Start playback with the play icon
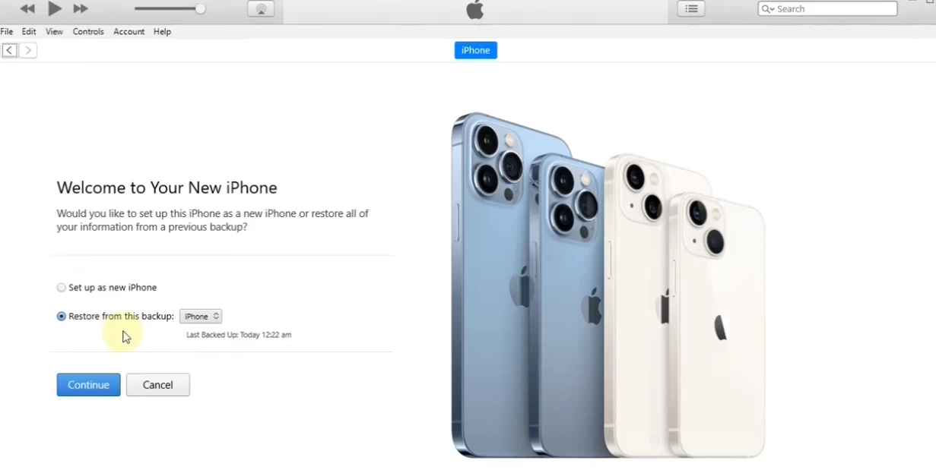 55,9
